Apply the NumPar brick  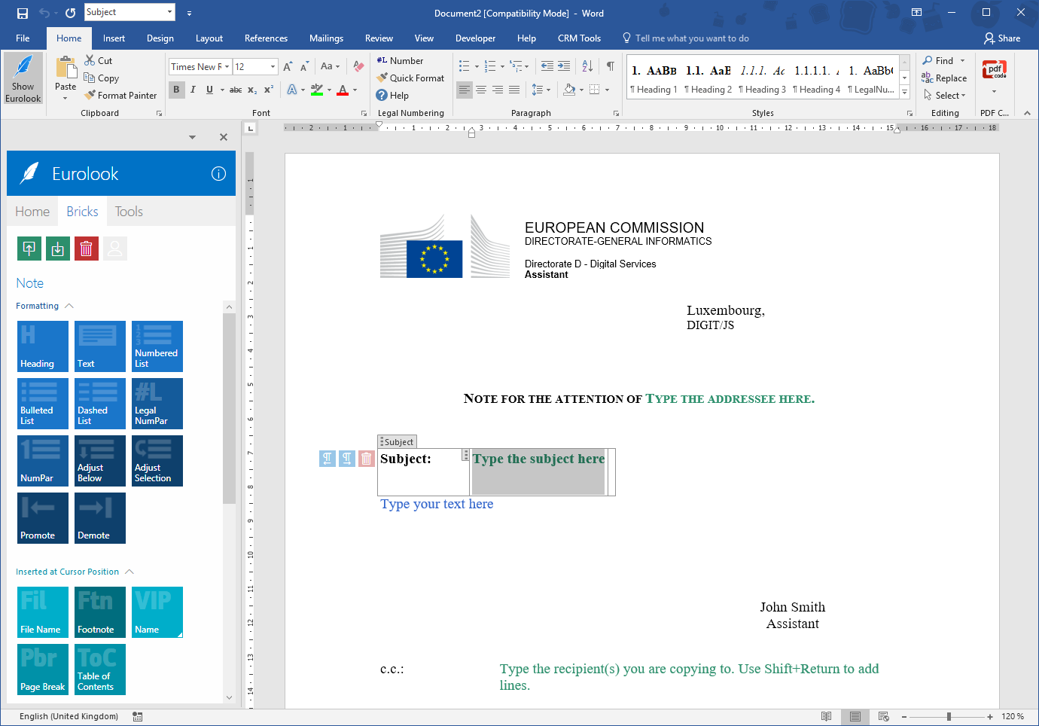(x=43, y=461)
